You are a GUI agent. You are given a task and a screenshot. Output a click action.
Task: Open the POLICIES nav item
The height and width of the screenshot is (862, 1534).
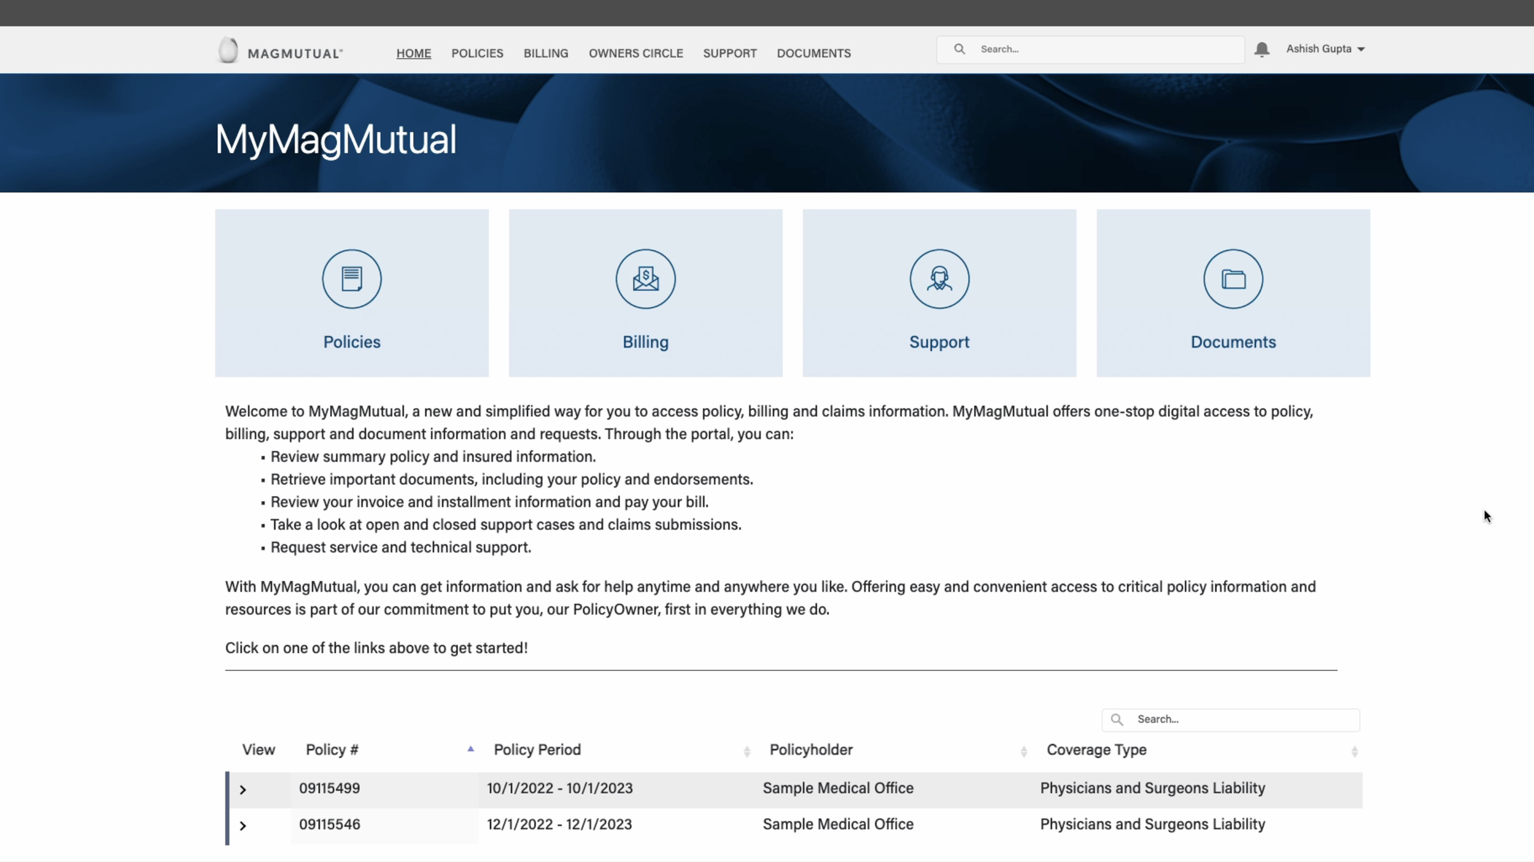coord(477,53)
